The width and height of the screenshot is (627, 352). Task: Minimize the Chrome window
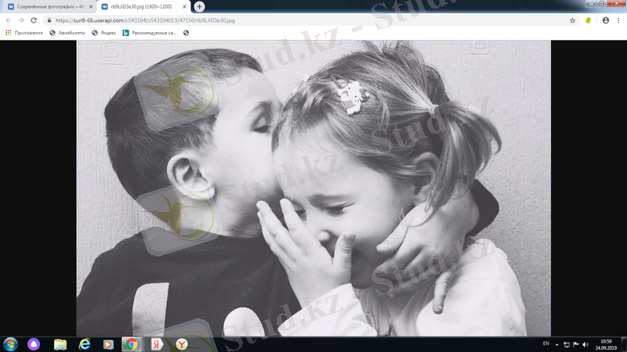(591, 3)
